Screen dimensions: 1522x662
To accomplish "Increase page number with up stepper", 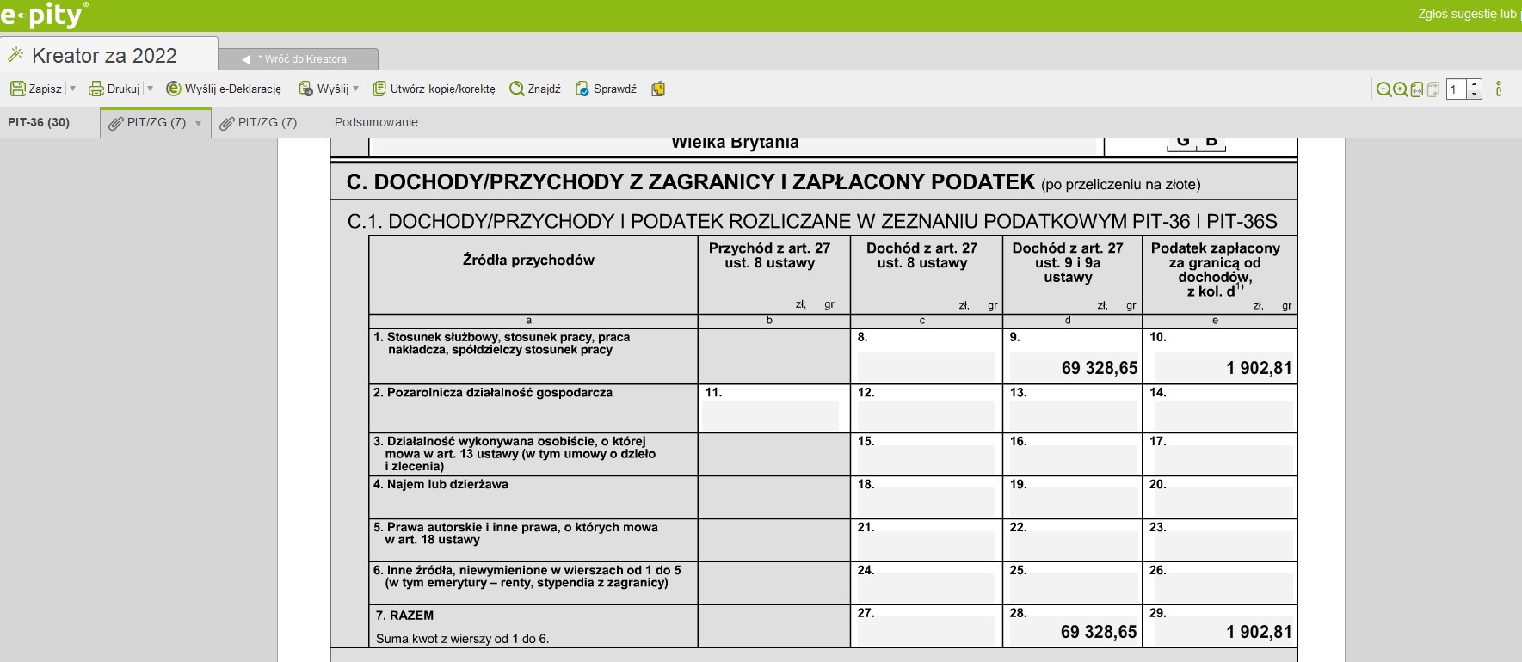I will point(1475,84).
